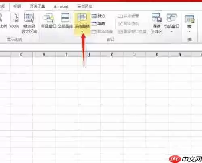
Task: Select column N header
Action: pyautogui.click(x=180, y=54)
